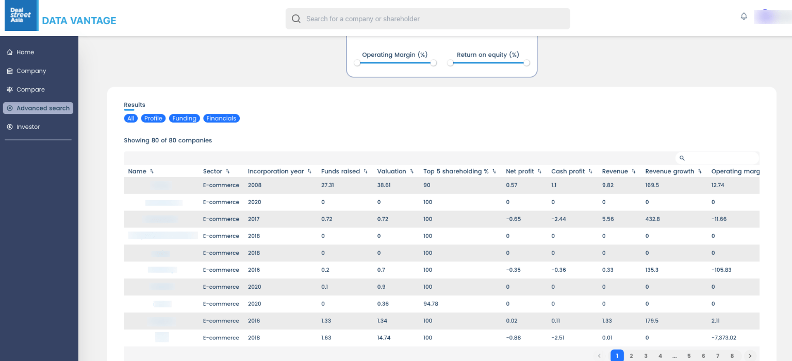Viewport: 792px width, 361px height.
Task: Click the Compare icon in the left sidebar
Action: pyautogui.click(x=9, y=89)
